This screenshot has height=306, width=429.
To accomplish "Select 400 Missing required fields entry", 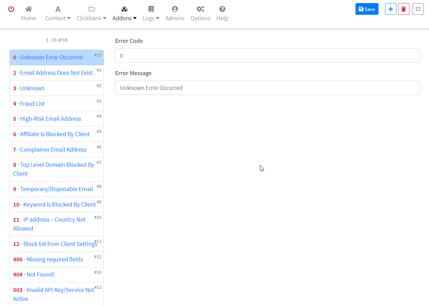I will point(55,259).
